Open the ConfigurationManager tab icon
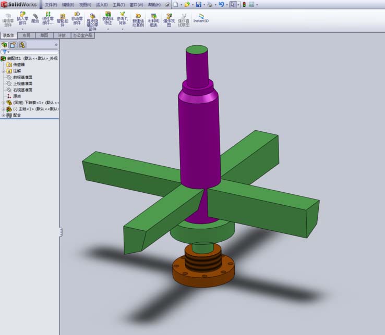The image size is (385, 335). tap(22, 45)
